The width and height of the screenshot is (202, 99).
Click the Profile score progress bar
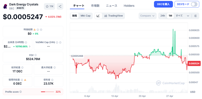point(47,92)
